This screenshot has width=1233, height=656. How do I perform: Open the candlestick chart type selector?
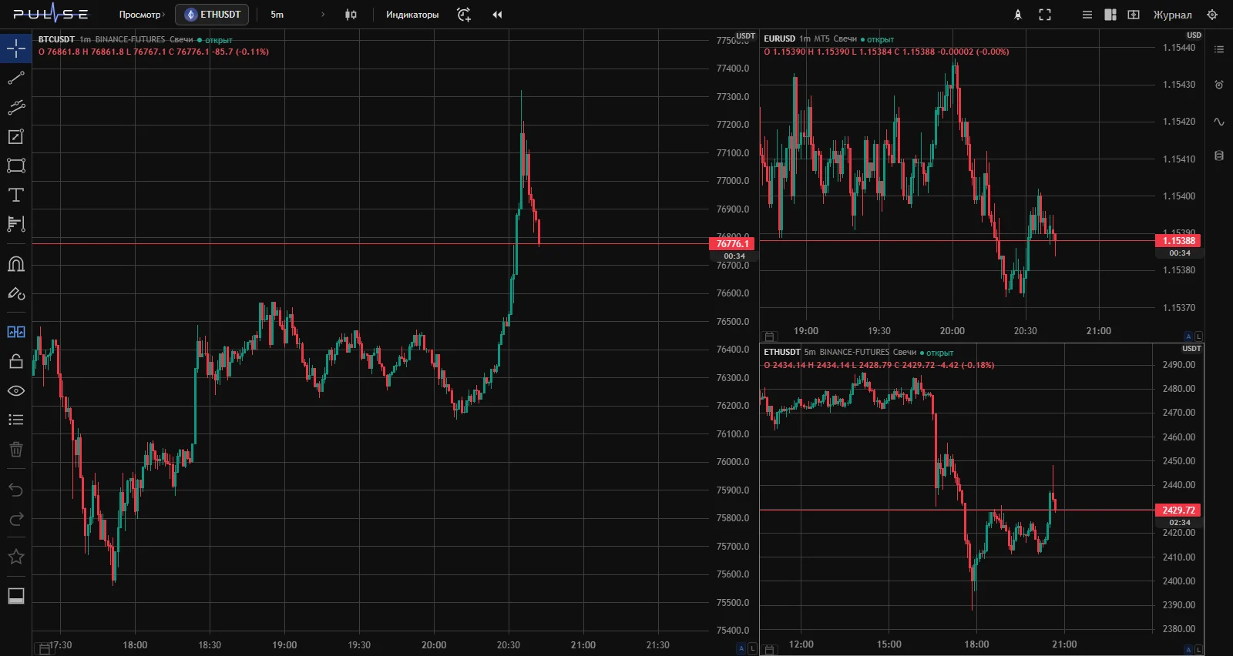[351, 15]
